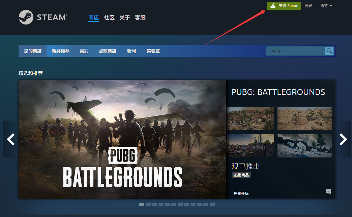
Task: Select the 新鲜推荐 tab
Action: 61,51
